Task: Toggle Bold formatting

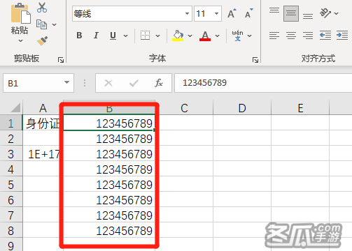Action: pyautogui.click(x=79, y=36)
